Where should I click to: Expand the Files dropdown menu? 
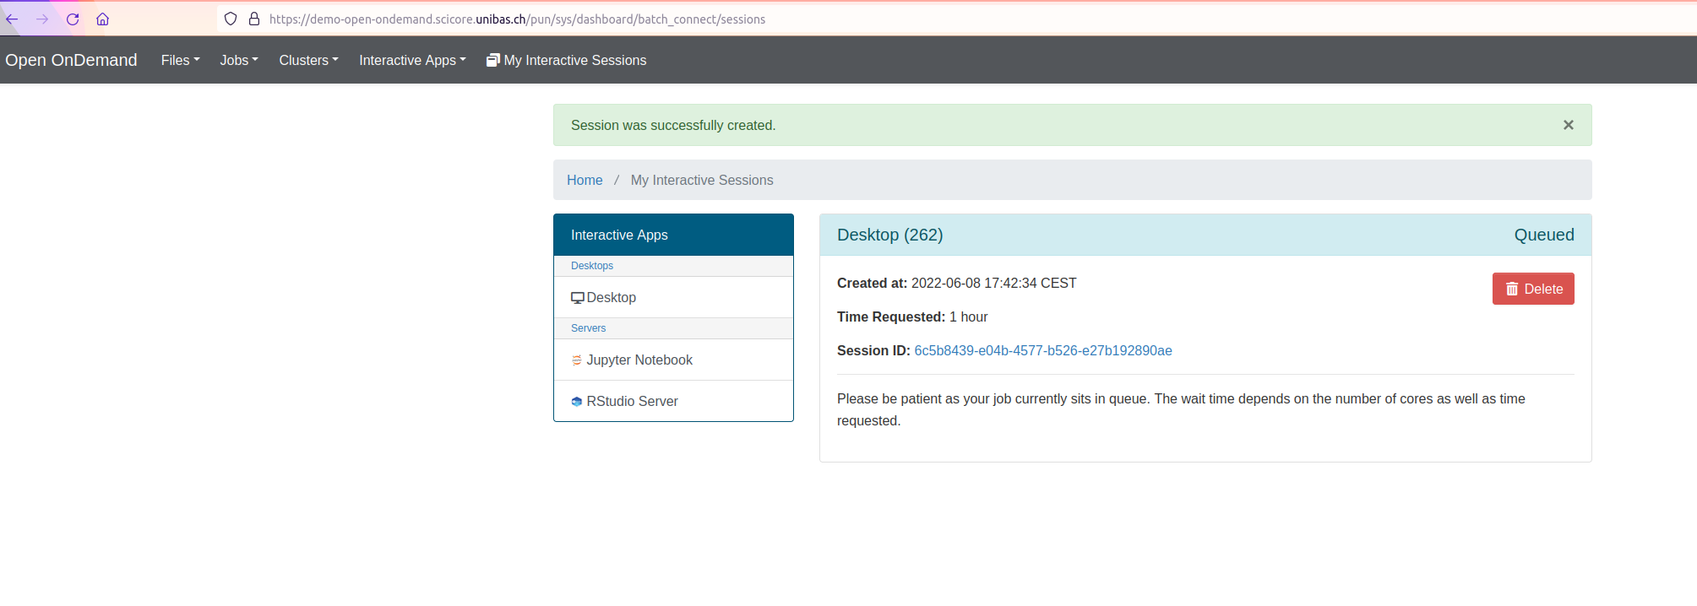(180, 60)
